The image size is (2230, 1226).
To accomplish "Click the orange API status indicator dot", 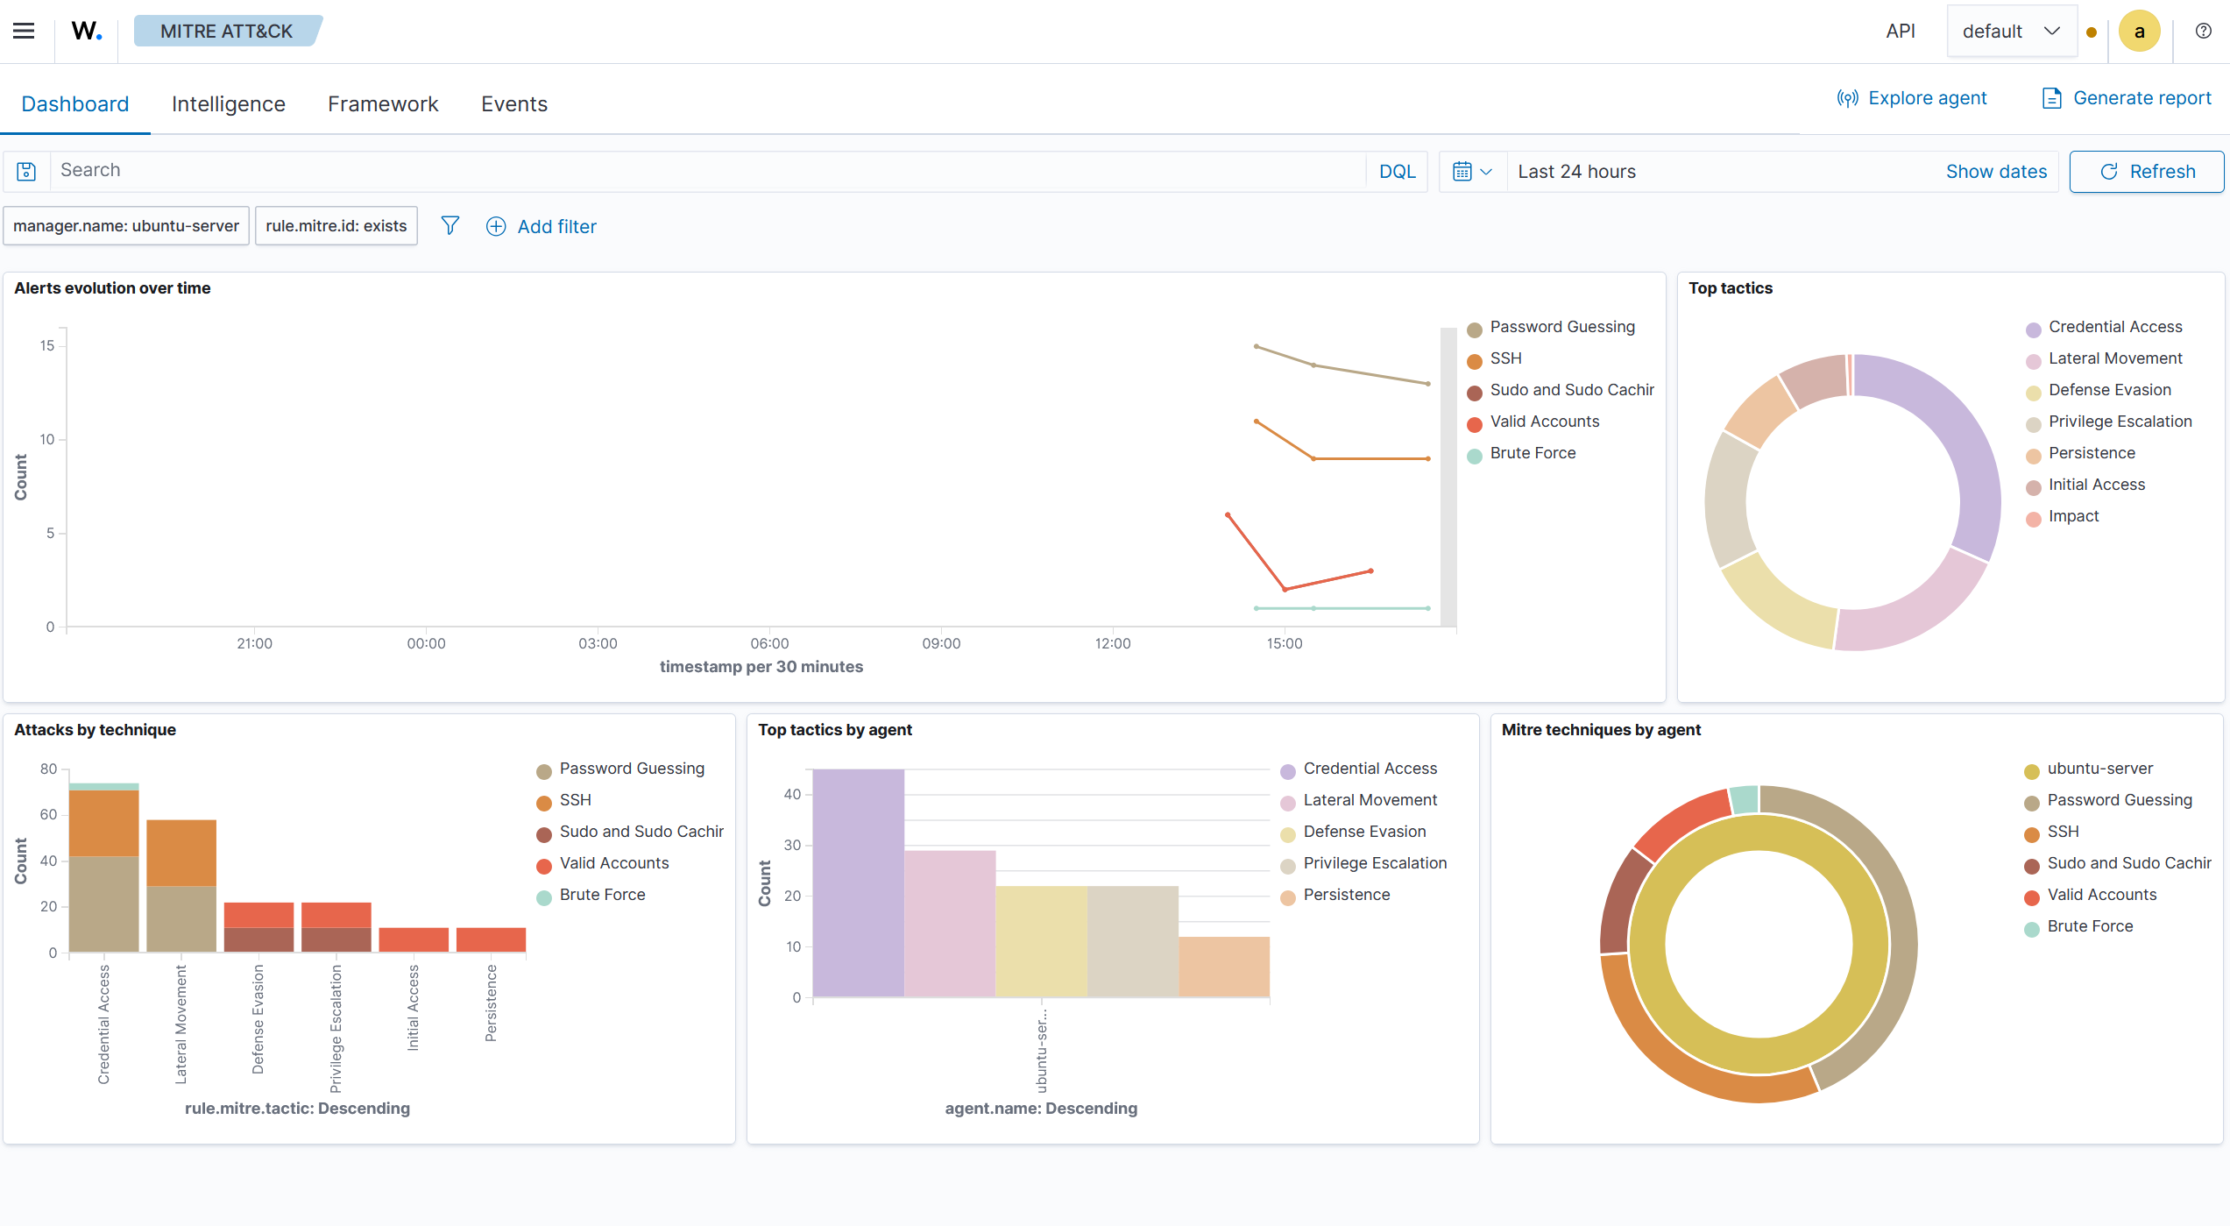I will click(x=2092, y=32).
